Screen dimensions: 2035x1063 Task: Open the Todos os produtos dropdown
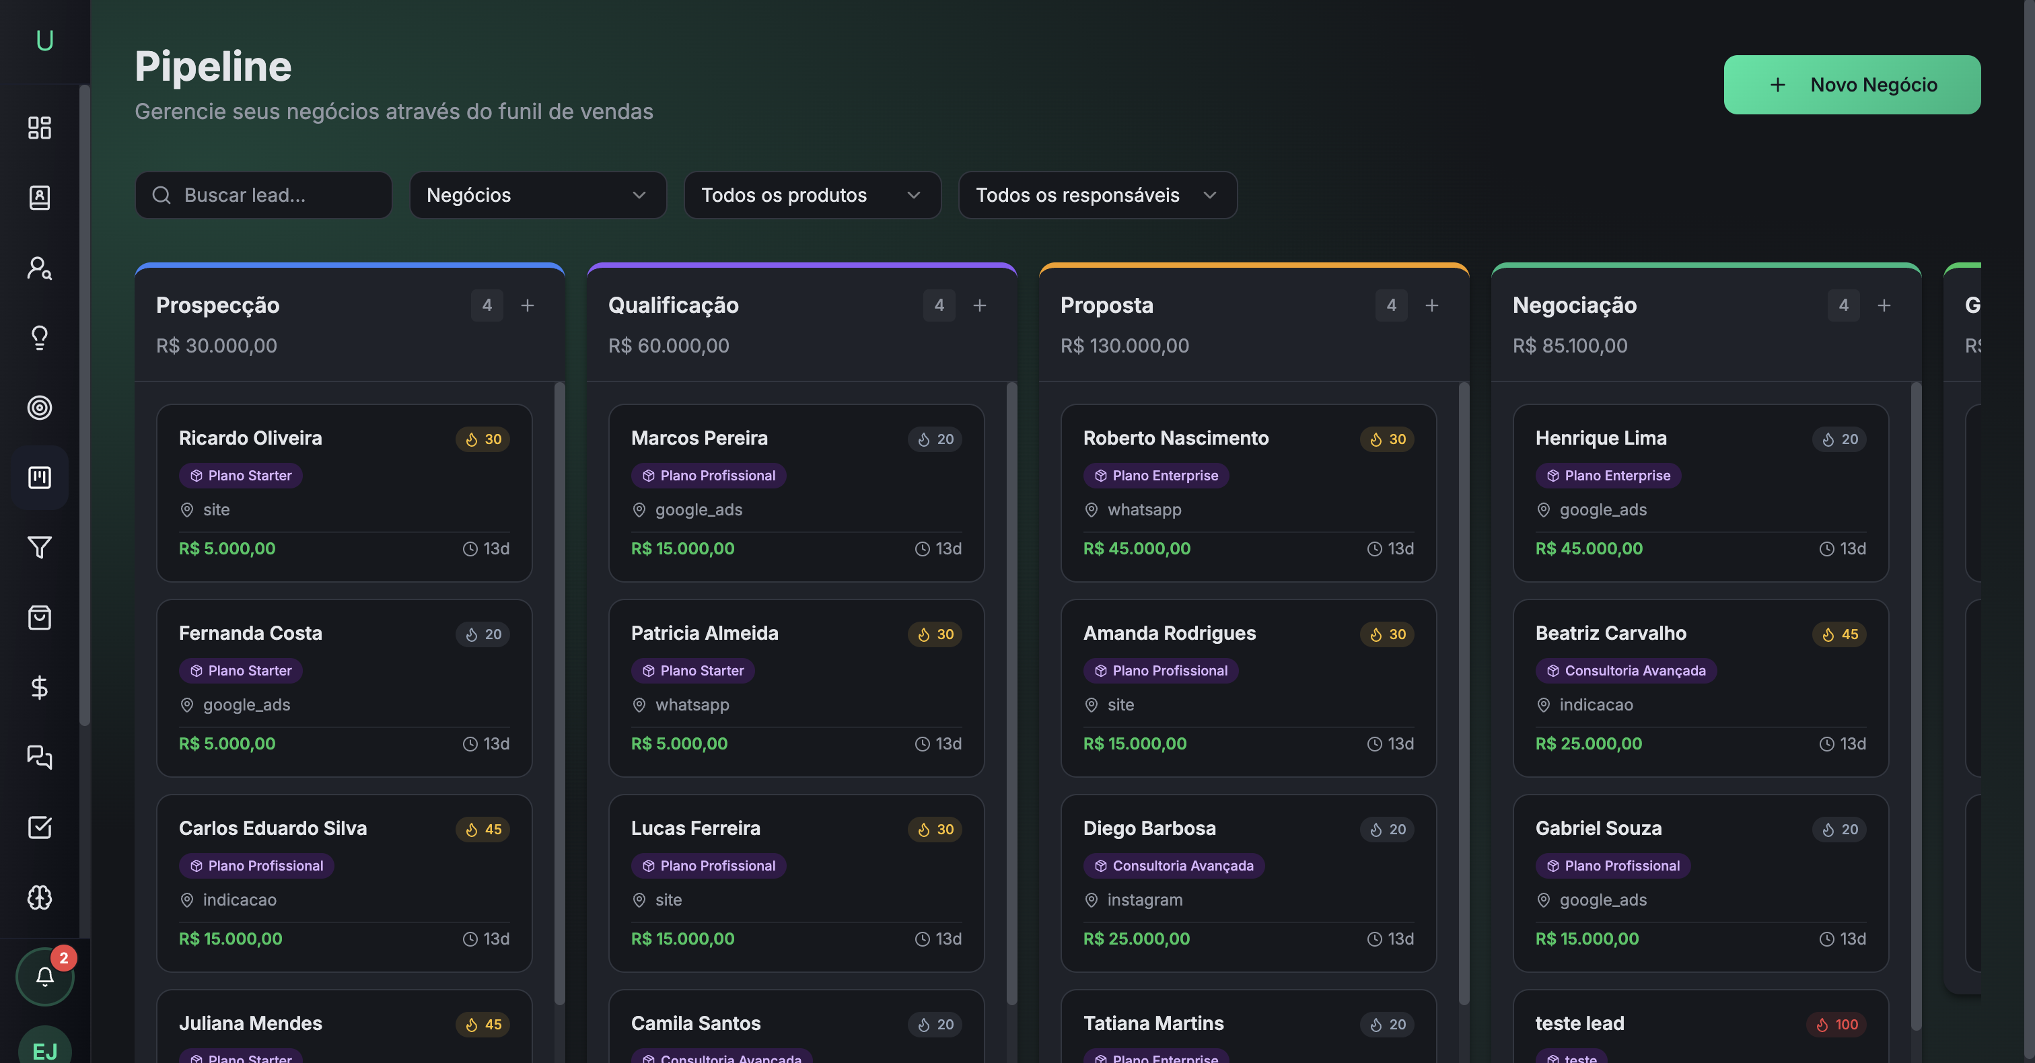812,195
